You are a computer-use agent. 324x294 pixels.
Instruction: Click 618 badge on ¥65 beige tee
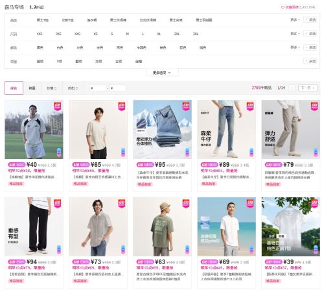[122, 106]
